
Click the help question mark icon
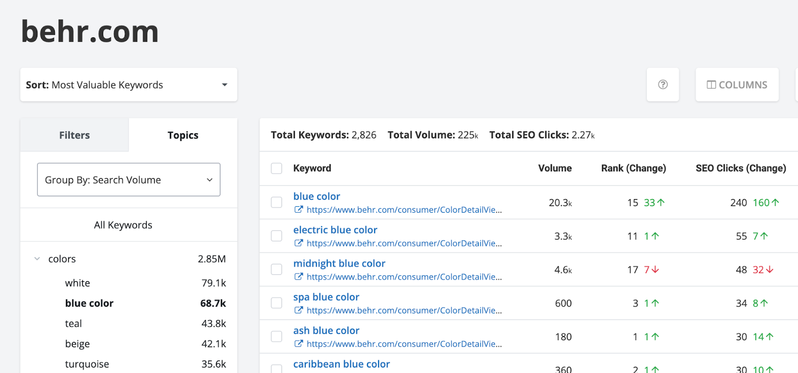tap(662, 85)
